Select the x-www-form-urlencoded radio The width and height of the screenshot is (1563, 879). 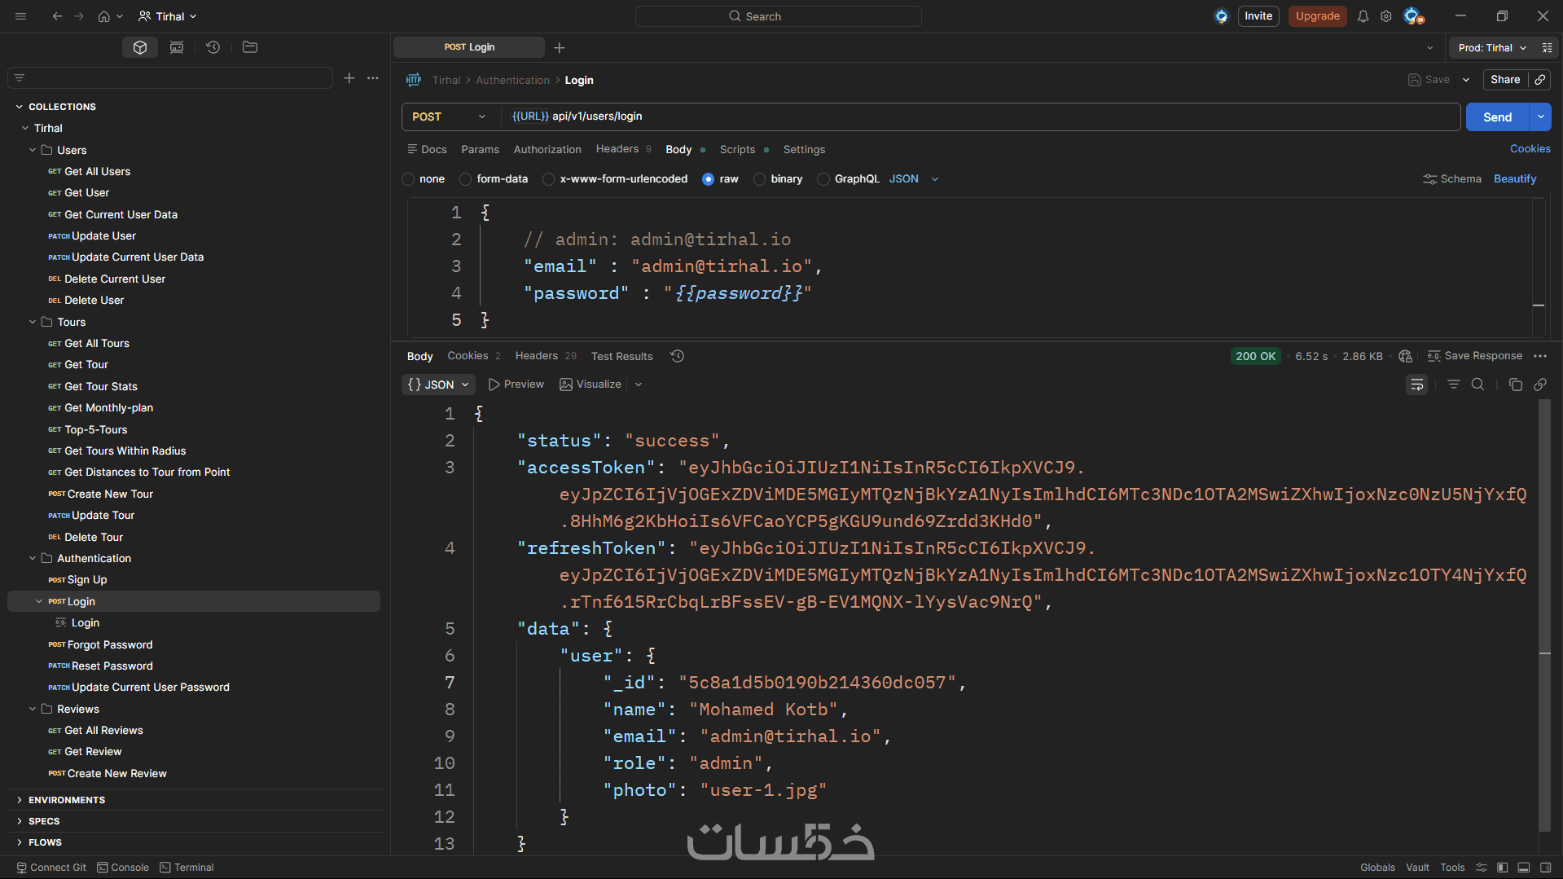(548, 179)
